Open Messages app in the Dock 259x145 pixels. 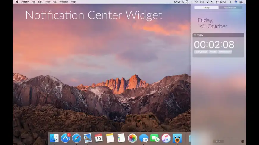[144, 138]
